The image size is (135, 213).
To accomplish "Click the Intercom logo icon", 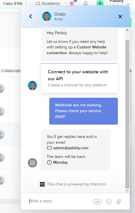I will tap(42, 184).
